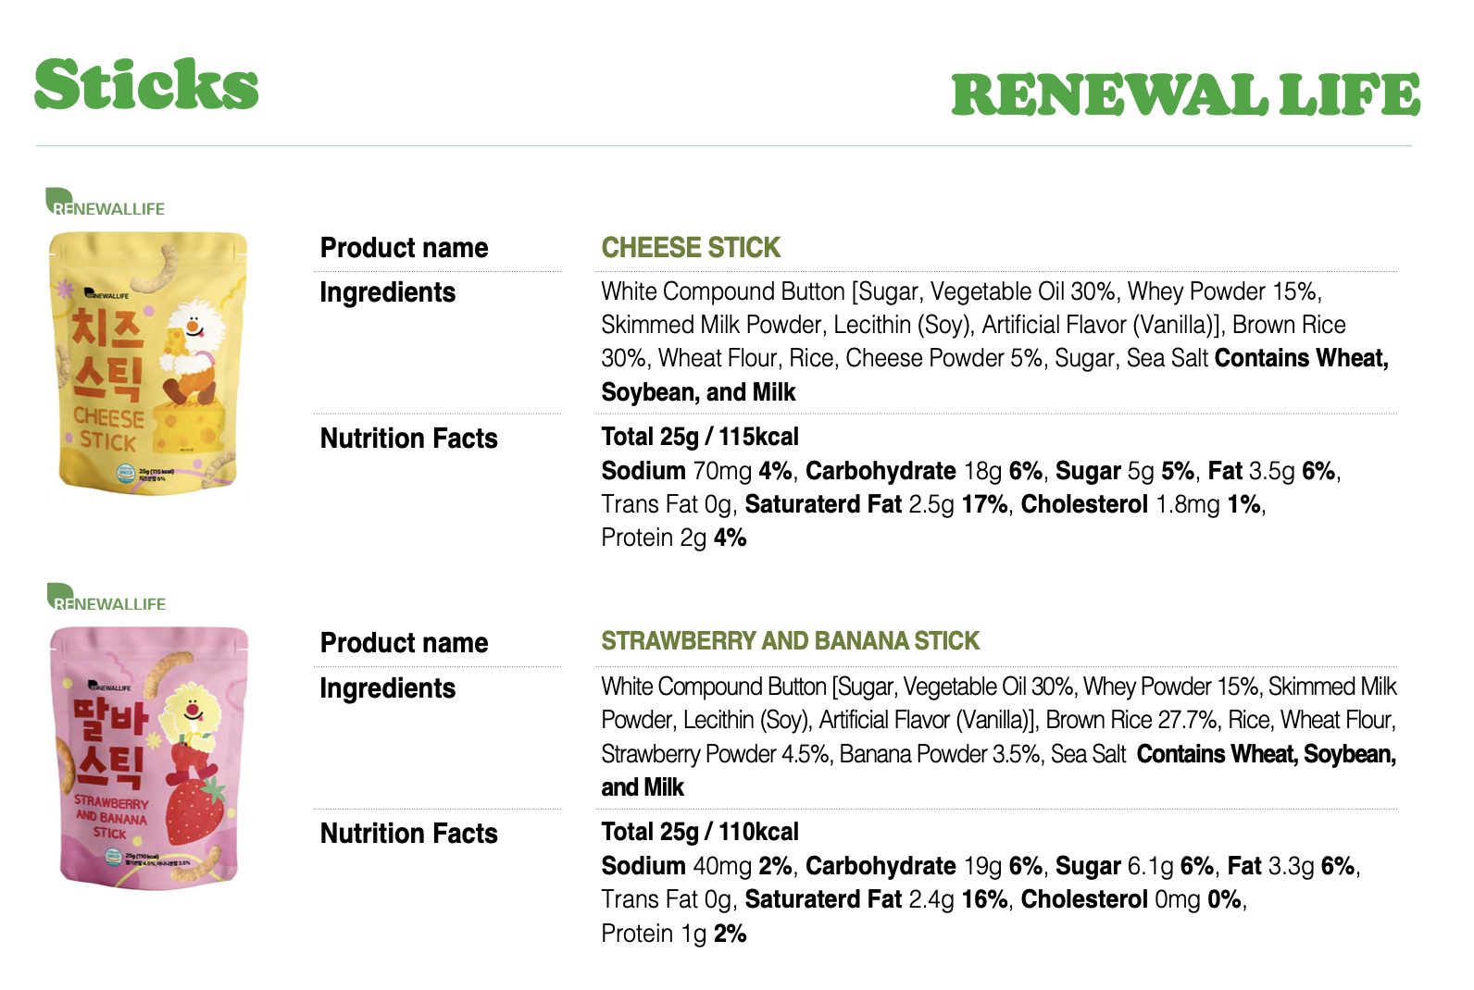Image resolution: width=1474 pixels, height=990 pixels.
Task: Click the white mascot on the yellow cheese bag
Action: click(194, 340)
